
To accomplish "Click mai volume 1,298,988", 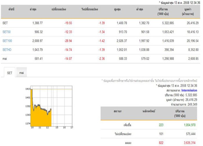I will point(168,59).
